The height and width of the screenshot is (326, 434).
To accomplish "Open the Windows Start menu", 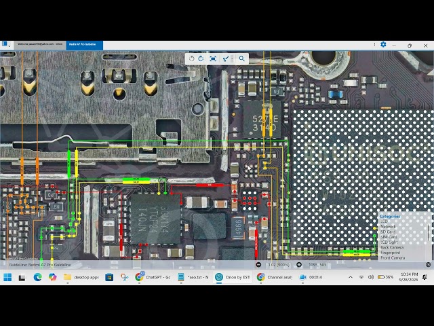I will tap(7, 277).
